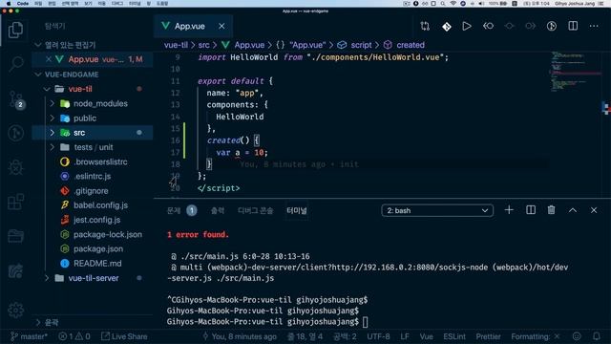The height and width of the screenshot is (344, 611).
Task: Click the Run play icon in editor toolbar
Action: coord(467,26)
